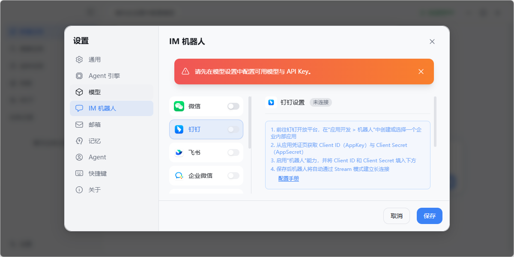
Task: Click the 保存 button
Action: pyautogui.click(x=429, y=216)
